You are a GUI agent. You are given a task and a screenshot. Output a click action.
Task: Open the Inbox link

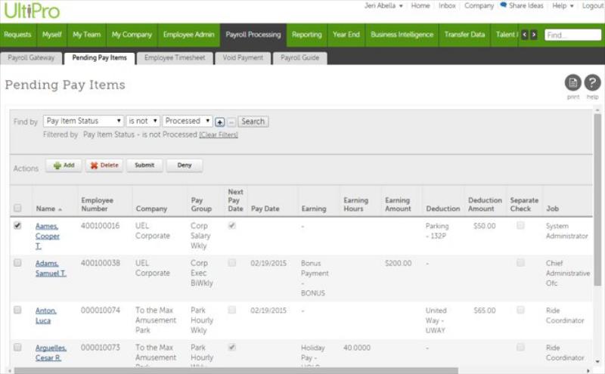click(447, 6)
